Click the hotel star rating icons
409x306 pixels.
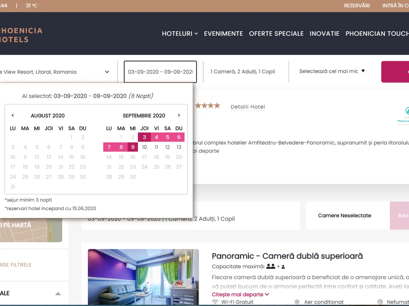(x=208, y=106)
